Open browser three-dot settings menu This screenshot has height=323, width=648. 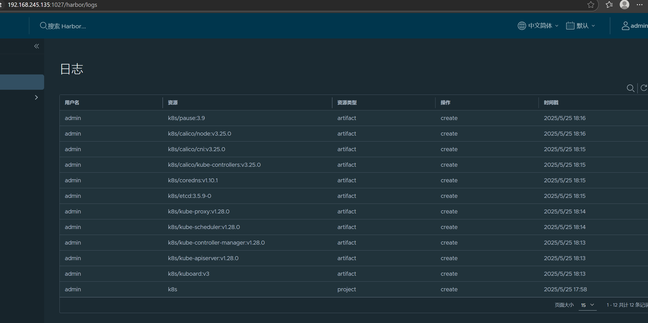click(x=640, y=5)
